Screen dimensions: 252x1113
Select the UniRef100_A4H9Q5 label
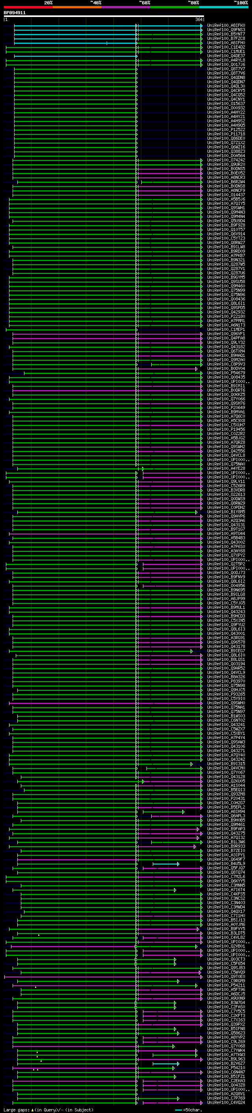[x=226, y=125]
